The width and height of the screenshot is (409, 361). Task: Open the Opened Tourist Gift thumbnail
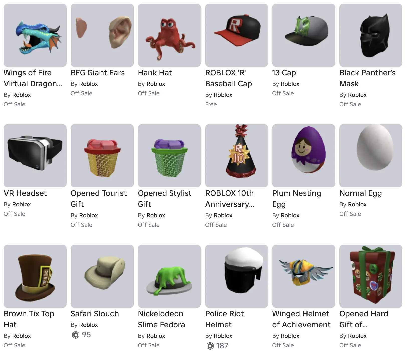(x=102, y=156)
